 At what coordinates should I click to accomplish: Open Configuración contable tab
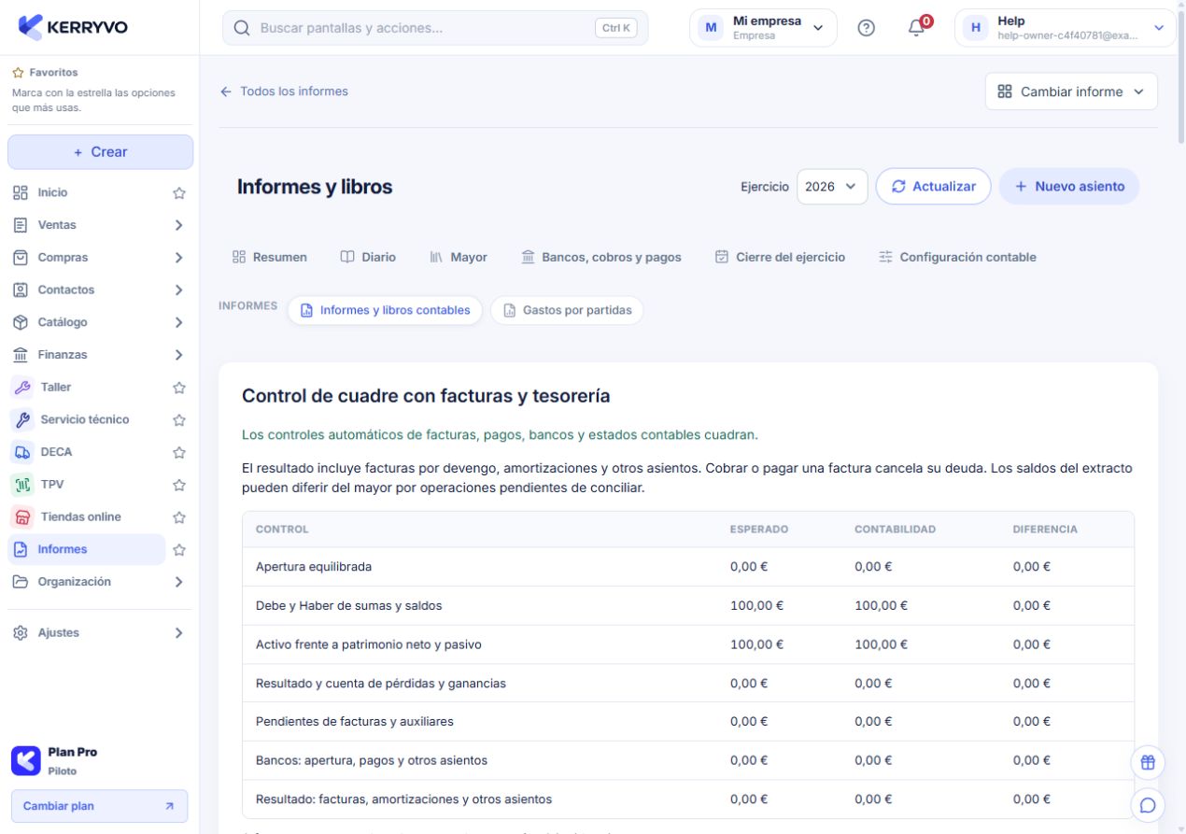(957, 257)
